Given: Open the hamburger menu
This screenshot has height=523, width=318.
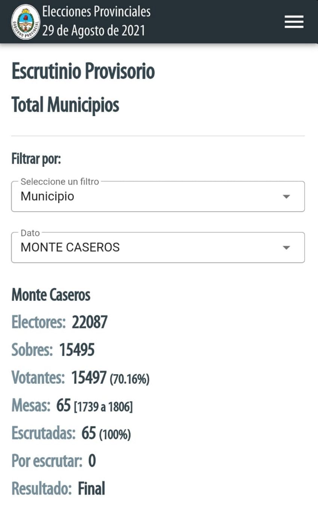Looking at the screenshot, I should click(x=294, y=22).
